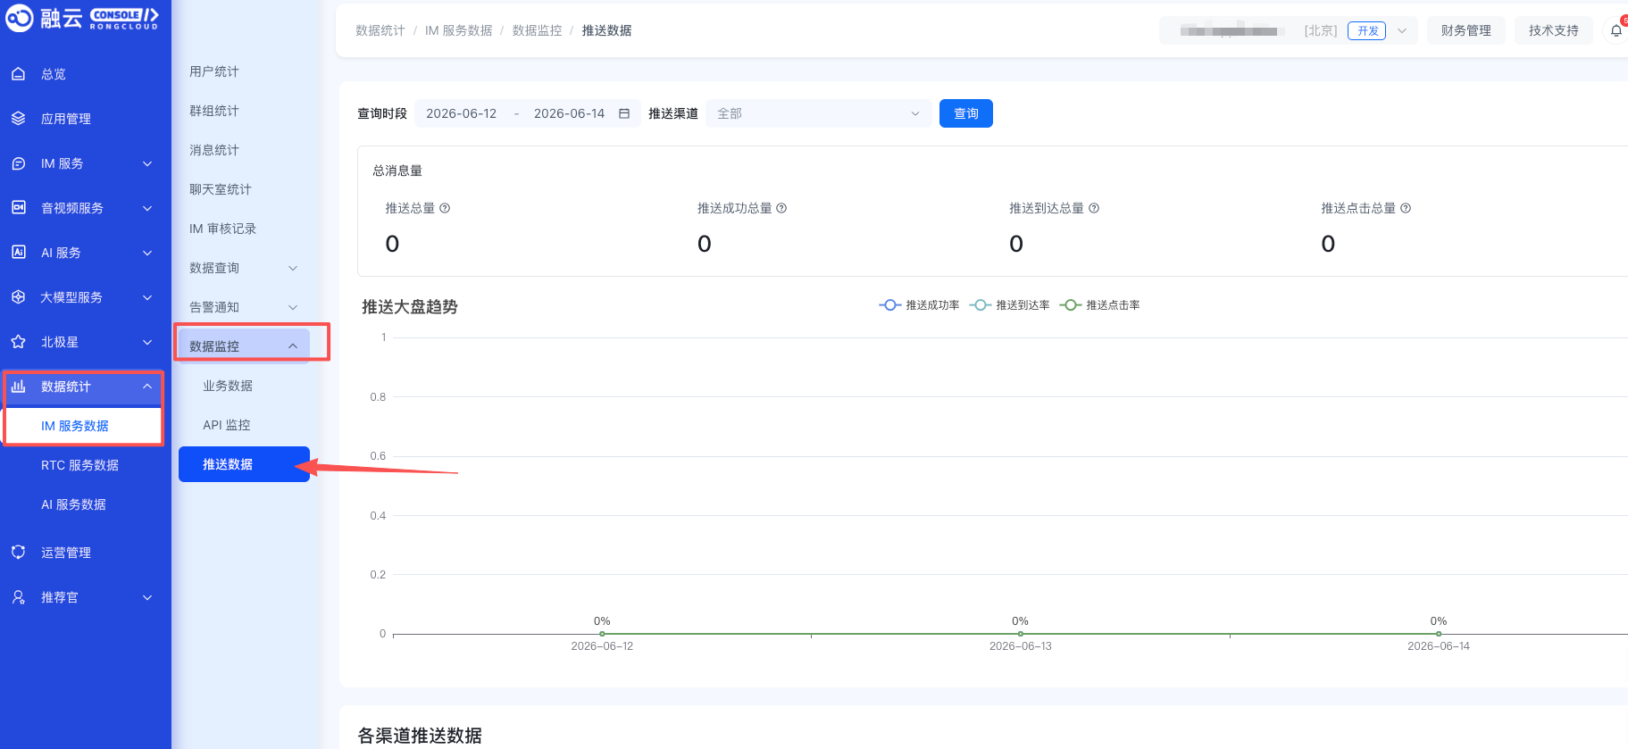Open API 监控 menu item
This screenshot has width=1628, height=749.
pos(227,425)
